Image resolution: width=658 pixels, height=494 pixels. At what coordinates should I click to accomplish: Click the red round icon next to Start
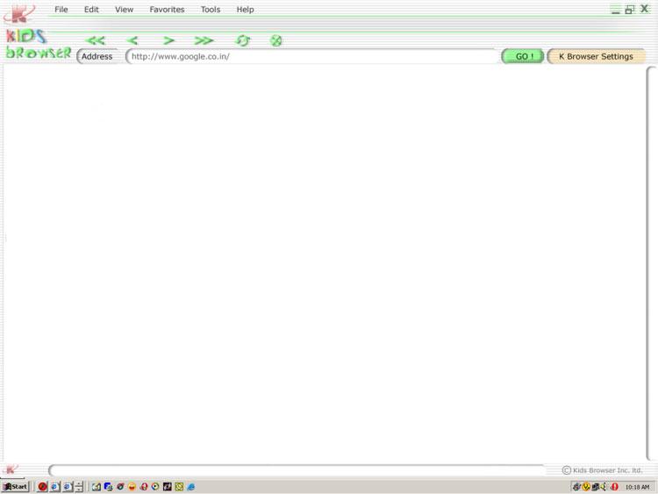(x=42, y=486)
